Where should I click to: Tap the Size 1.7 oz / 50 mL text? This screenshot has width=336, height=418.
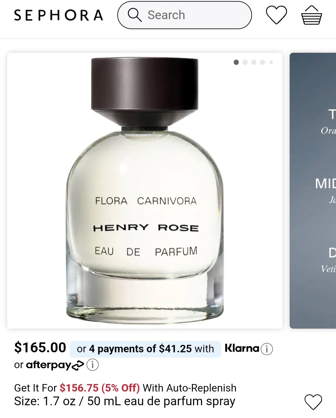click(124, 401)
